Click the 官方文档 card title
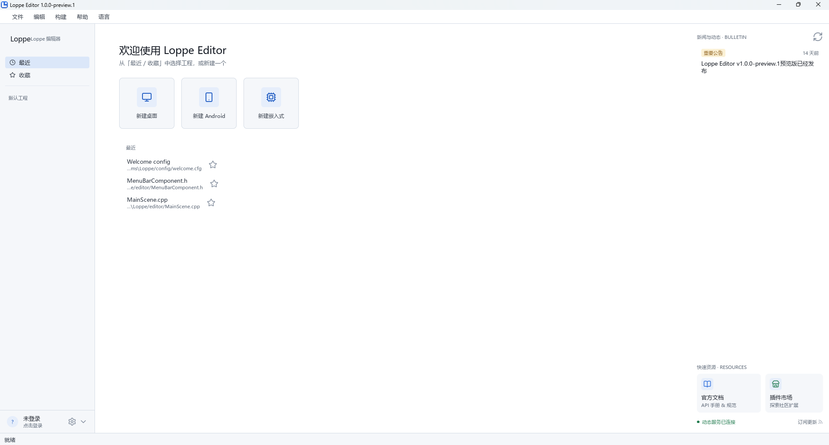Viewport: 829px width, 445px height. (712, 397)
